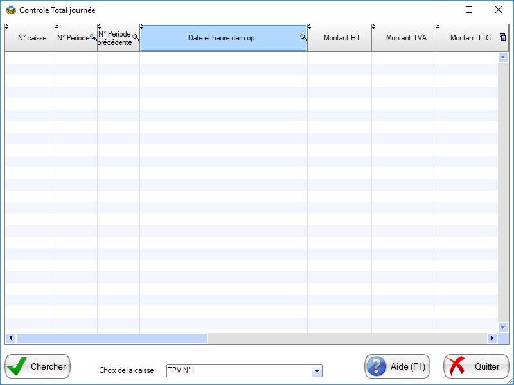Click the application icon in title bar
The image size is (514, 385).
click(11, 10)
